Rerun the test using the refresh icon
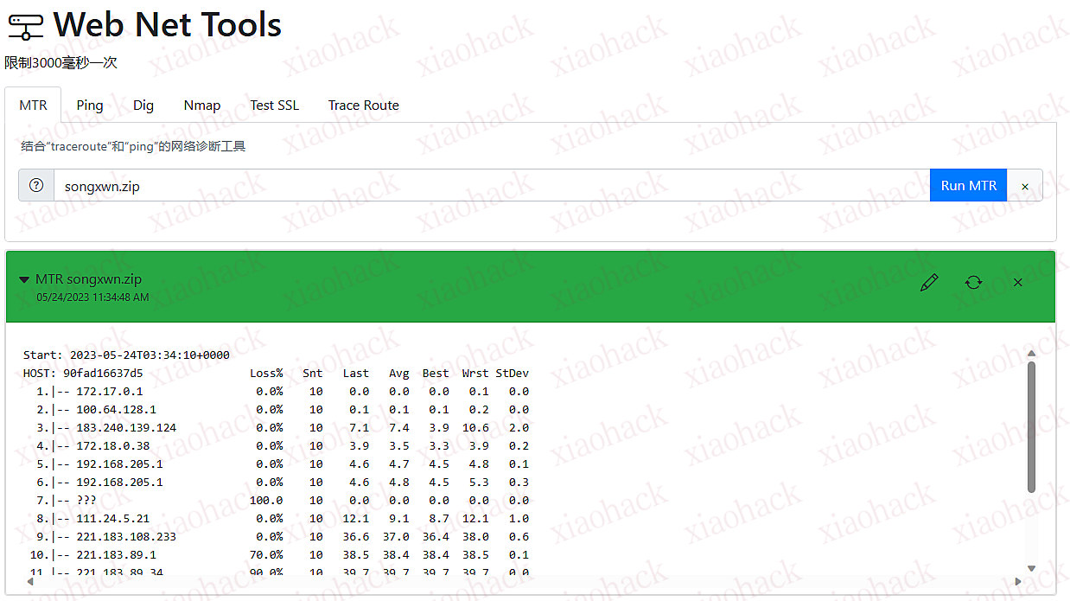 [x=974, y=282]
